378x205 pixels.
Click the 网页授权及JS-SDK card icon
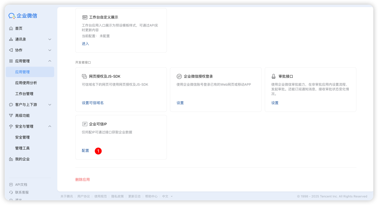point(84,76)
